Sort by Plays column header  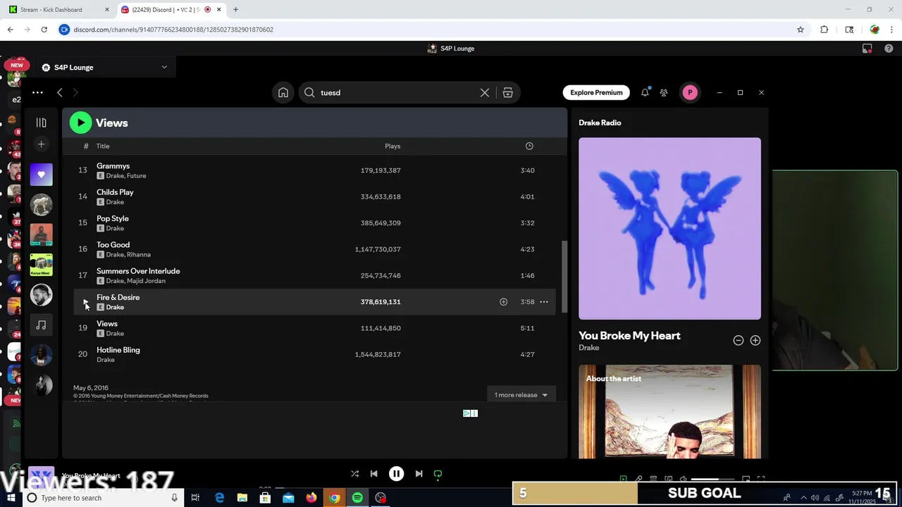393,146
